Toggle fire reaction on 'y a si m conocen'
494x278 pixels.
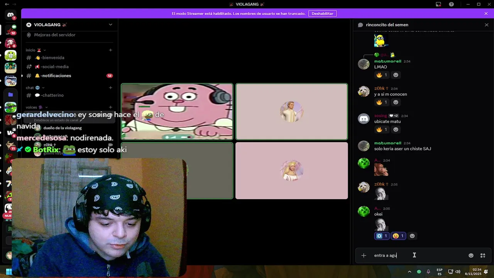click(382, 102)
